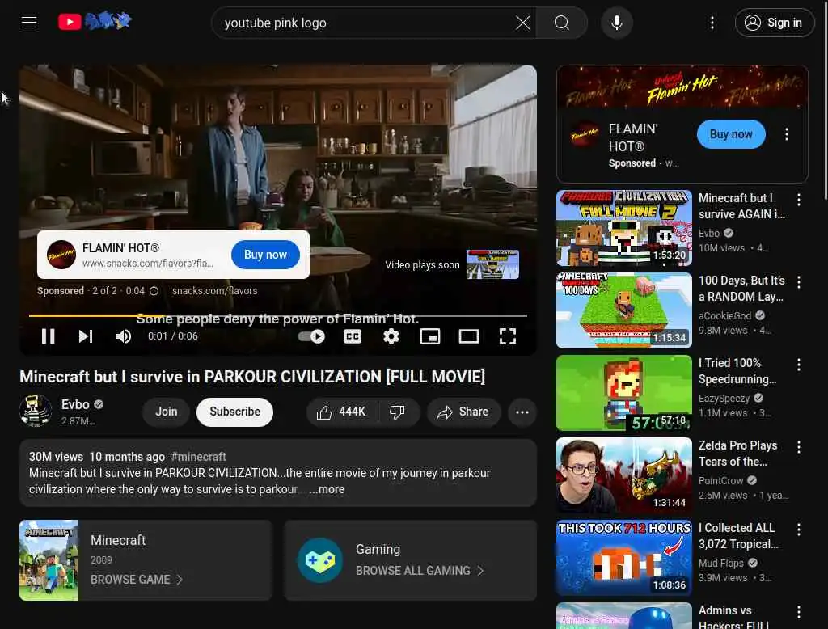828x629 pixels.
Task: Switch to theater mode
Action: [469, 336]
